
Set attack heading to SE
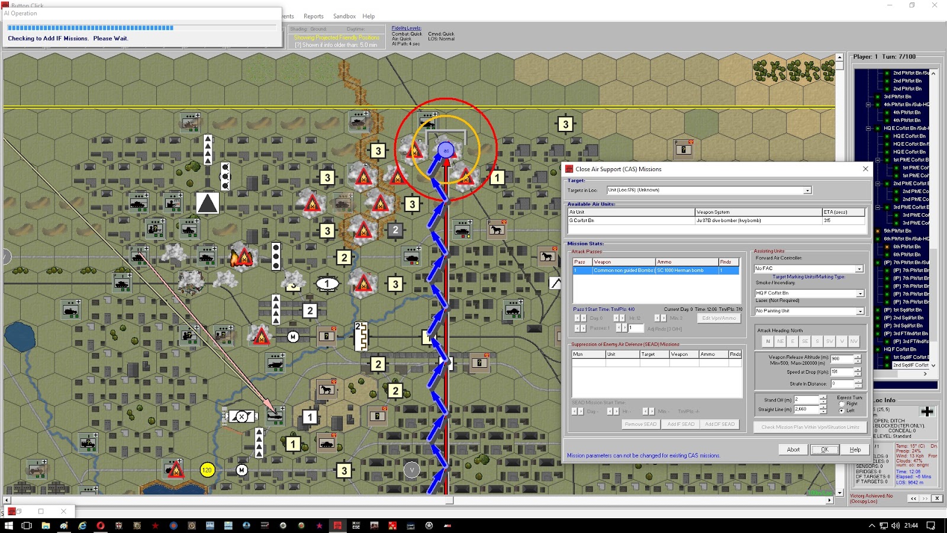click(x=805, y=341)
